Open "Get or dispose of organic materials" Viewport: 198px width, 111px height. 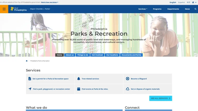tap(145, 89)
